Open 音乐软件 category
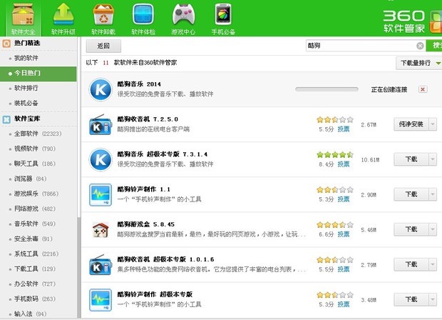Viewport: 442px width, 320px height. tap(35, 224)
